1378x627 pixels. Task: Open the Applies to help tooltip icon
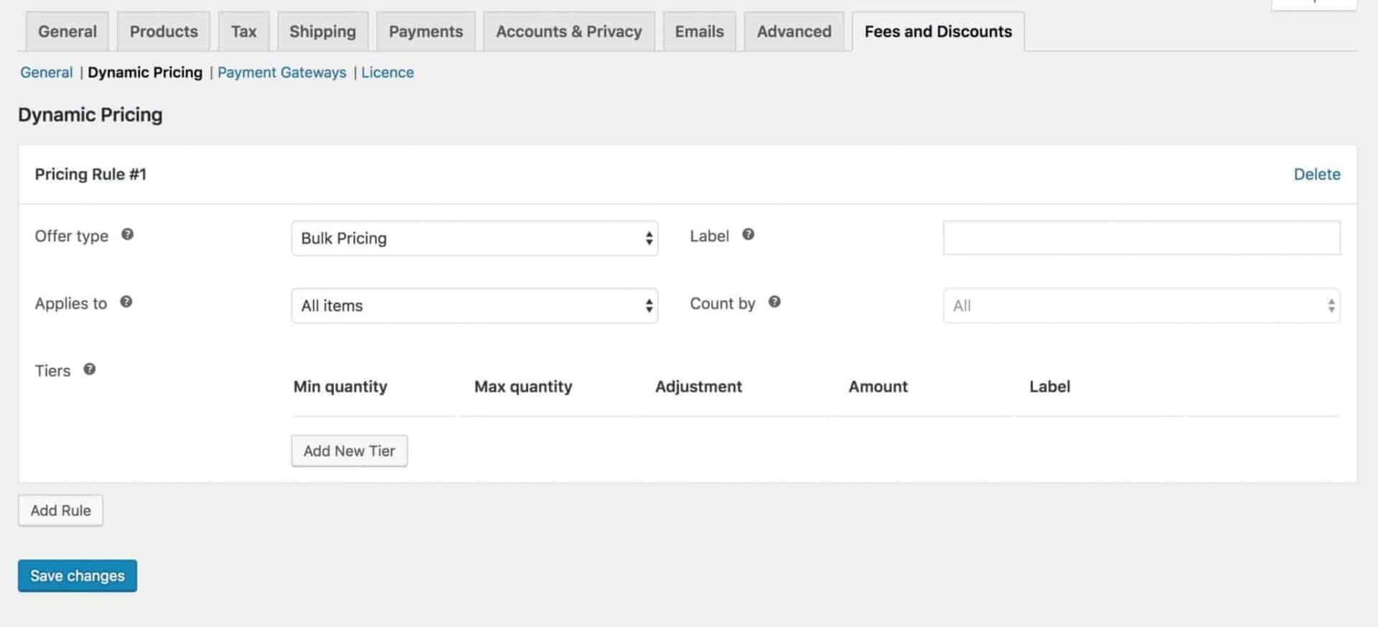[x=126, y=302]
